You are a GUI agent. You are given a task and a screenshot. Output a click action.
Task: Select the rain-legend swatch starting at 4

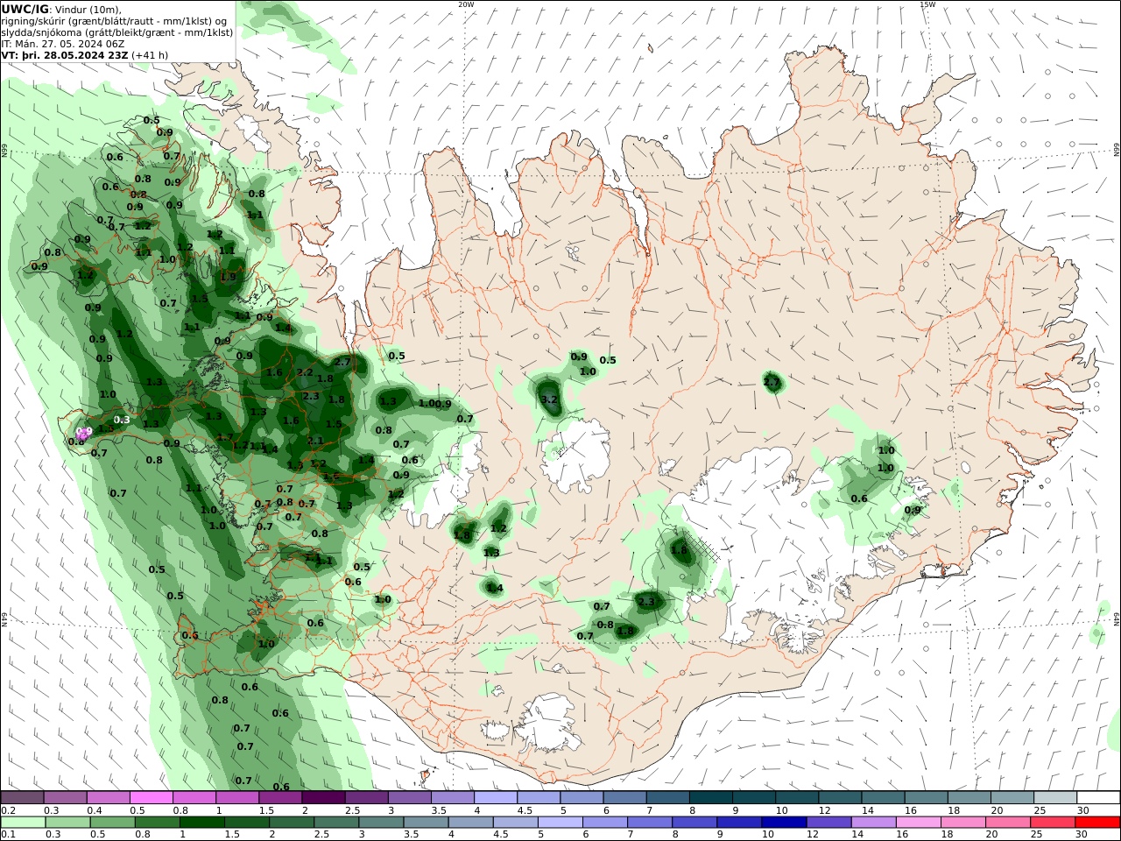coord(470,823)
